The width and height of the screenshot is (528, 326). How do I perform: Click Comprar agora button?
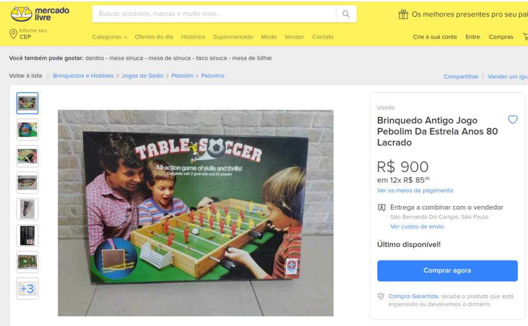[447, 270]
